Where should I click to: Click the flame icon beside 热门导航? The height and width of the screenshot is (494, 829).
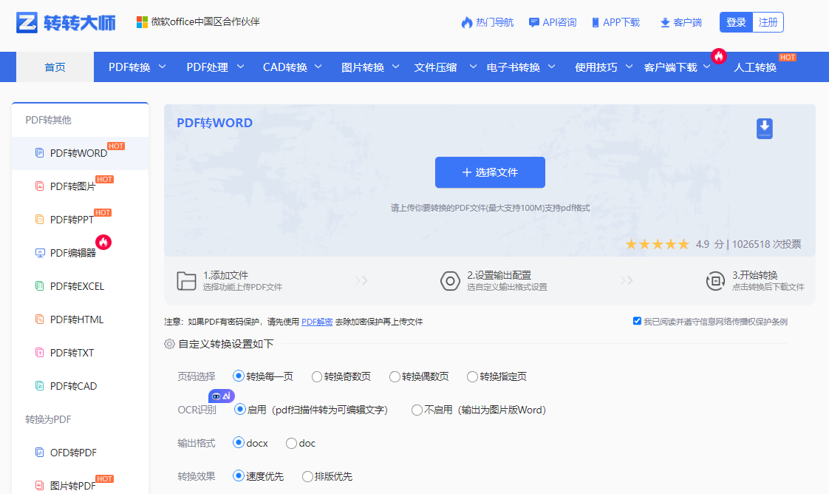point(467,22)
